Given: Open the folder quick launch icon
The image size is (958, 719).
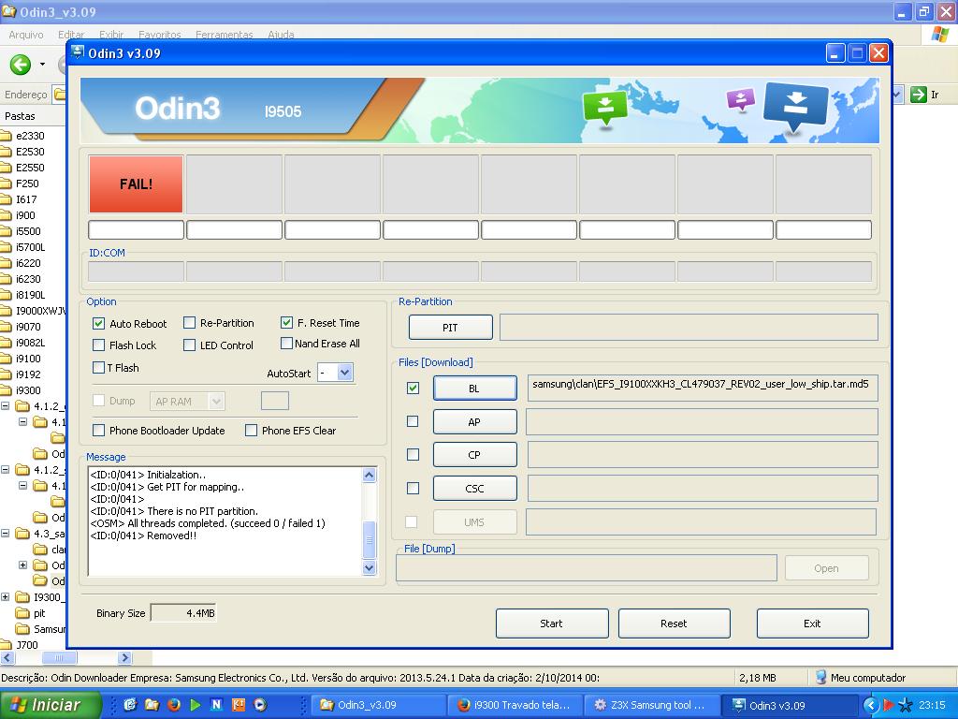Looking at the screenshot, I should pyautogui.click(x=152, y=705).
